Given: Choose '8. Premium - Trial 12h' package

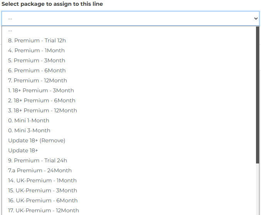Looking at the screenshot, I should [x=37, y=40].
